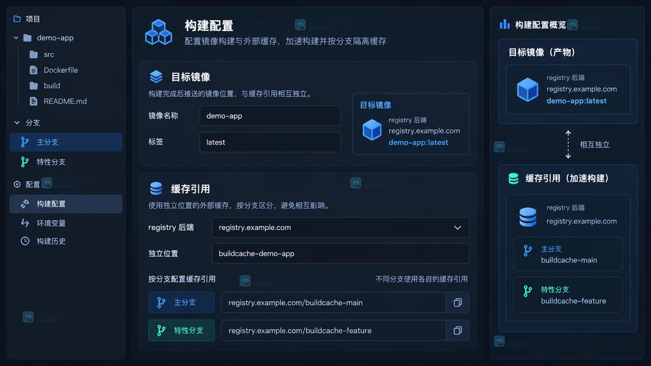Click registry.example.com in overview 目标镜像 card
The height and width of the screenshot is (366, 651).
click(581, 89)
